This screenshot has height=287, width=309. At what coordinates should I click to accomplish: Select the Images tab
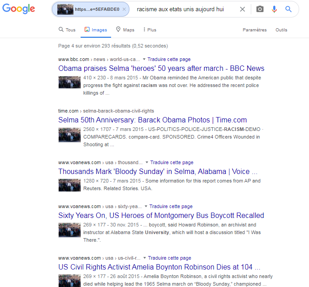pyautogui.click(x=96, y=30)
